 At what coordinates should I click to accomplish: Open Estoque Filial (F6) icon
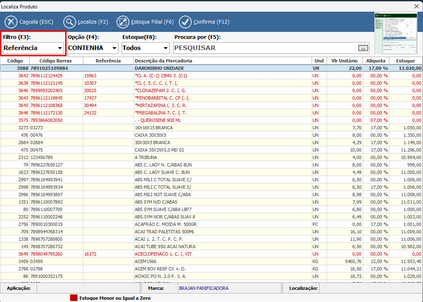[123, 22]
